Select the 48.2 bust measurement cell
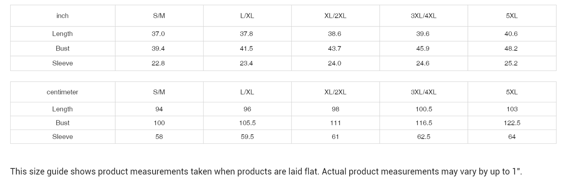The height and width of the screenshot is (187, 568). pyautogui.click(x=511, y=48)
